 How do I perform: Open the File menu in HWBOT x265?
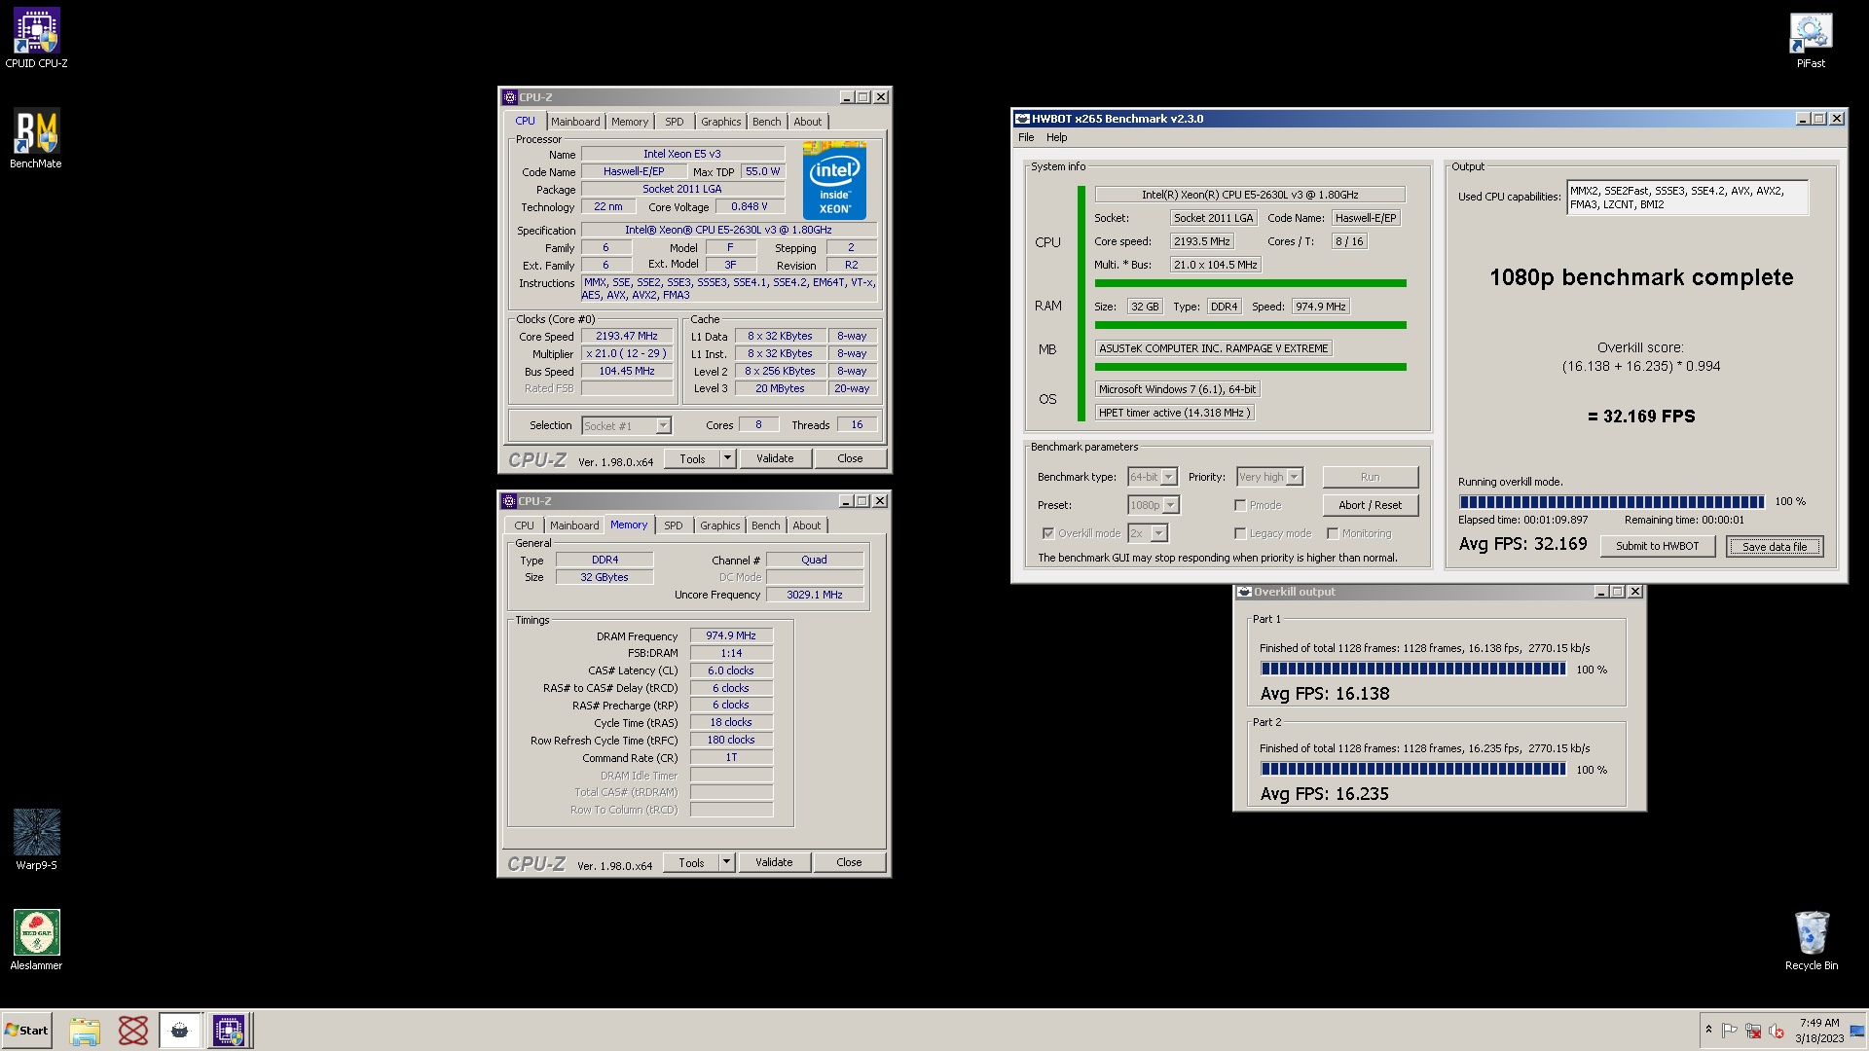point(1026,137)
